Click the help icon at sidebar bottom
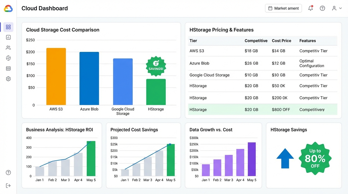Viewport: 348px width, 194px height. coord(8,173)
